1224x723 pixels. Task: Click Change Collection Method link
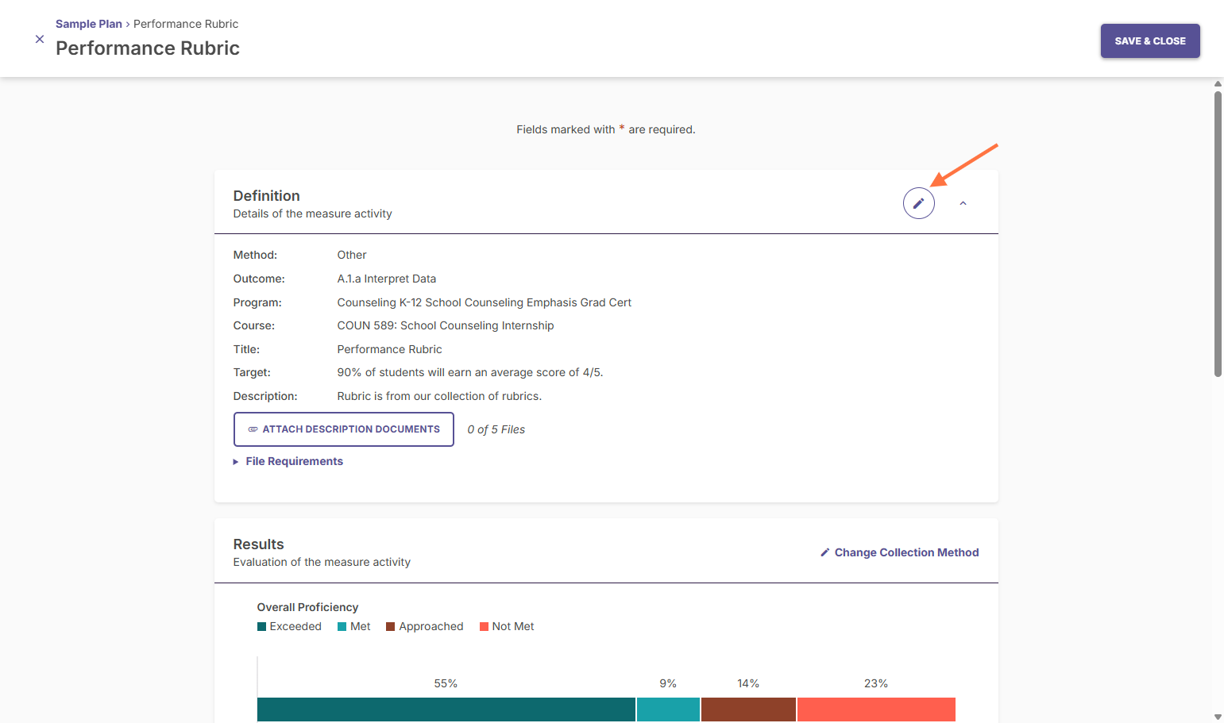coord(900,552)
